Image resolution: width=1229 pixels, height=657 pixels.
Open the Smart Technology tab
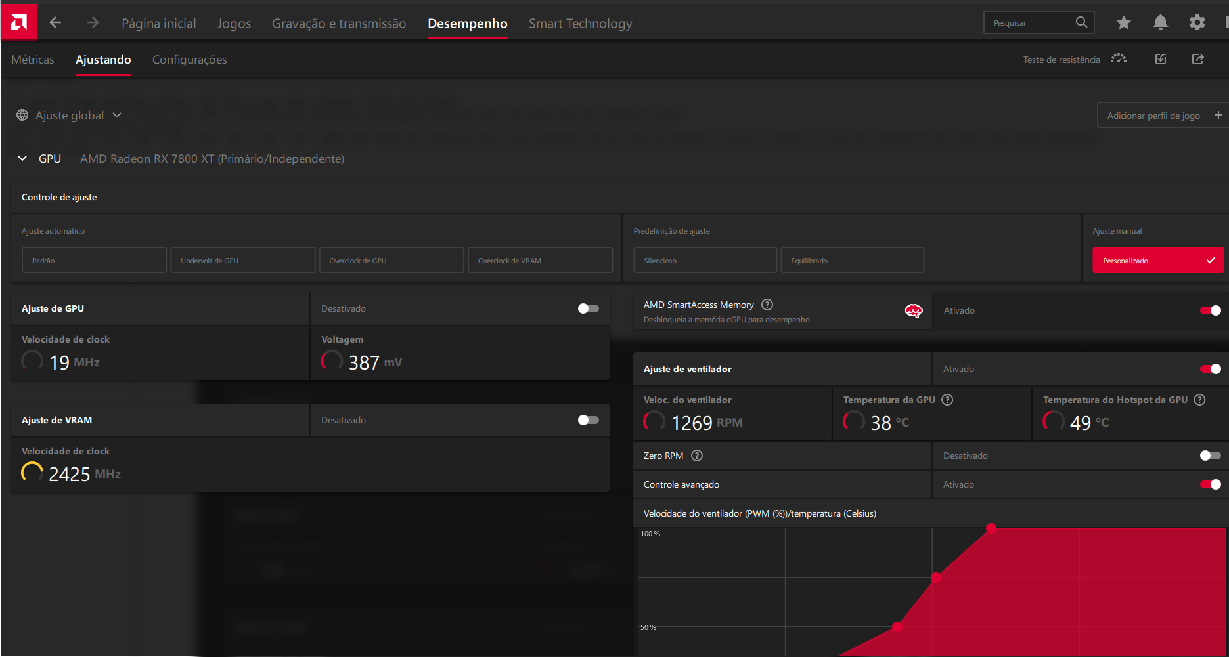[x=580, y=23]
